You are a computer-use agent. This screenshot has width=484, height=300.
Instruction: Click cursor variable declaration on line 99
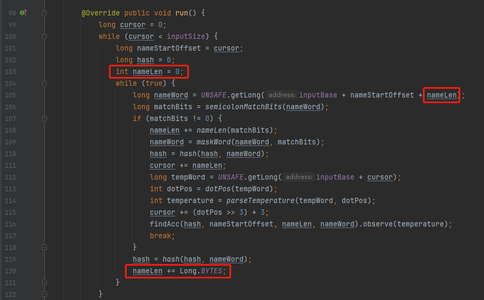(x=132, y=25)
